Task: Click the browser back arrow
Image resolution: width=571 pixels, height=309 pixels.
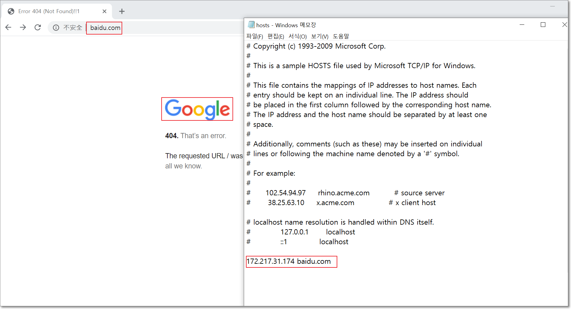Action: pos(8,28)
